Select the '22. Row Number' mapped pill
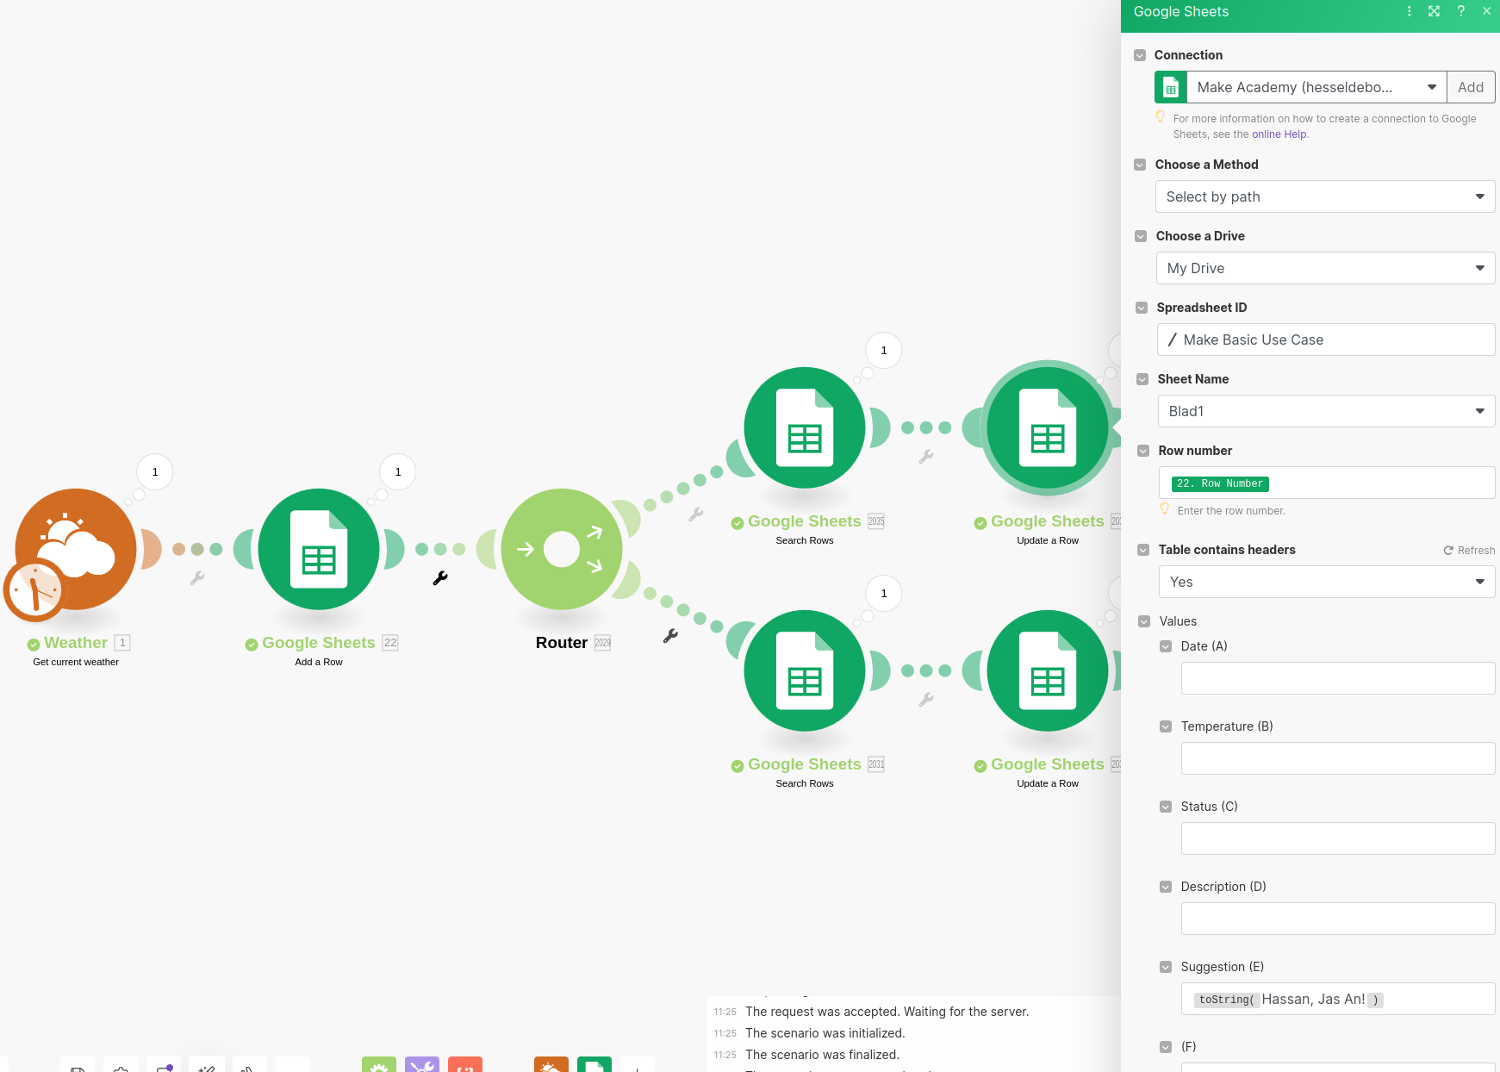Image resolution: width=1500 pixels, height=1072 pixels. click(1220, 483)
